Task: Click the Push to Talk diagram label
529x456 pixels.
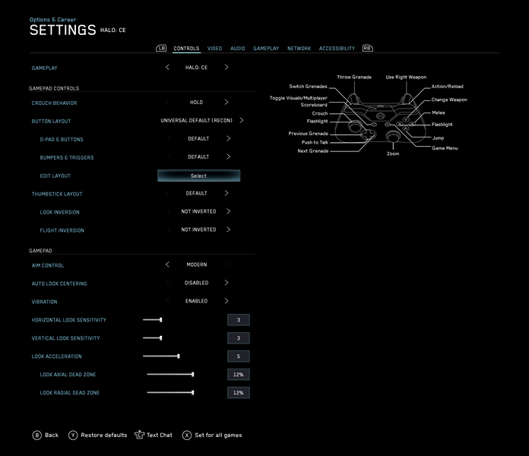Action: (x=315, y=142)
